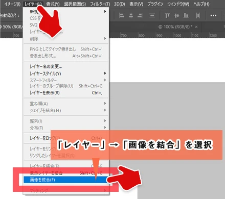The height and width of the screenshot is (199, 225).
Task: Close the 100% (RGB/8) document tab
Action: pyautogui.click(x=196, y=27)
